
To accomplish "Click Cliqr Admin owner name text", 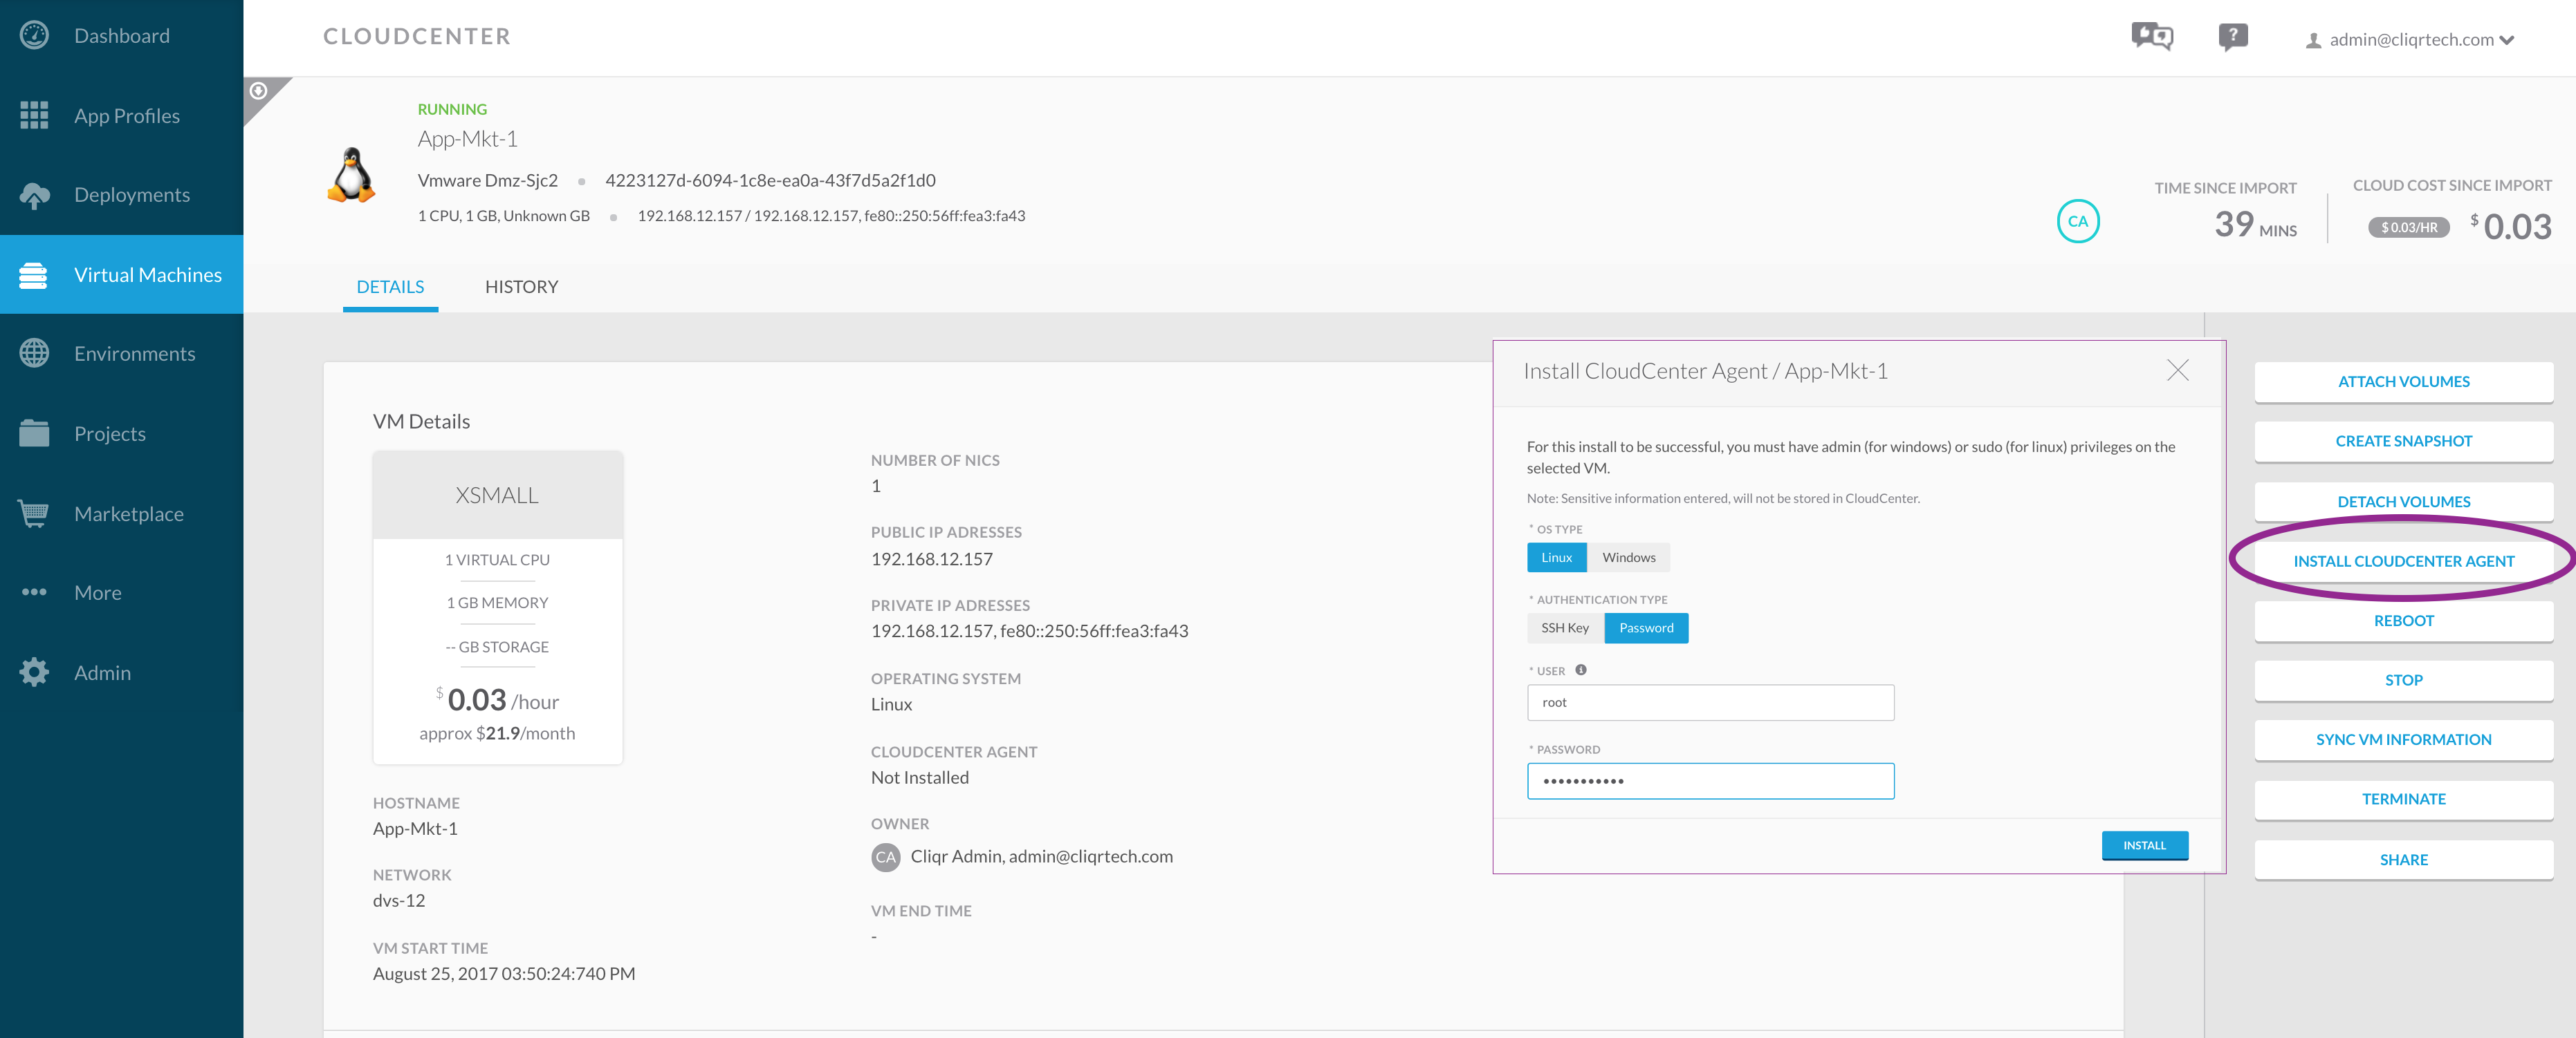I will click(956, 857).
